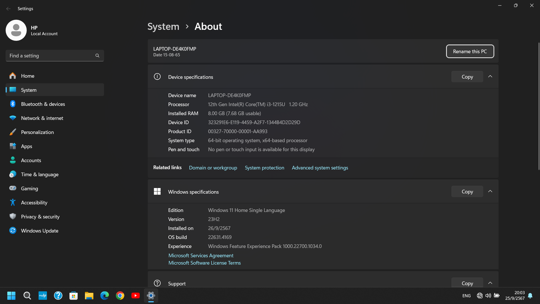Click the OS build value 22631.4169
The height and width of the screenshot is (304, 540).
coord(220,237)
